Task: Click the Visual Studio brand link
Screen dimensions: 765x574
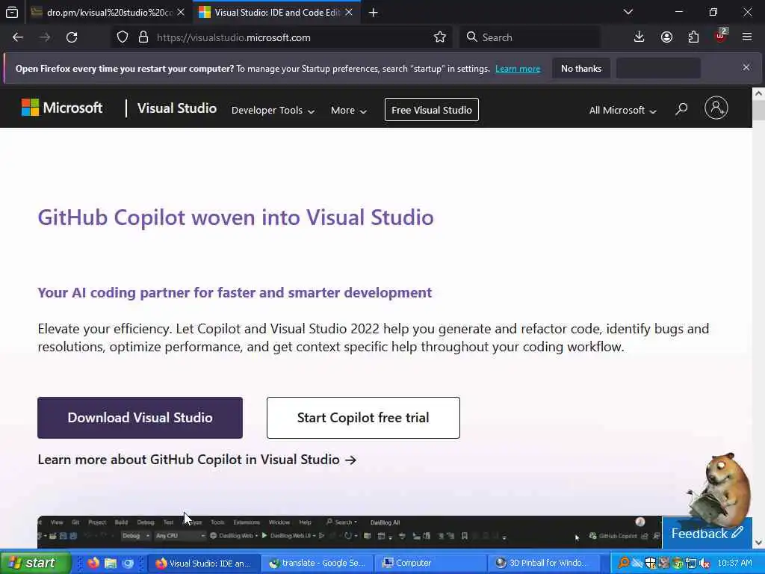Action: tap(176, 108)
